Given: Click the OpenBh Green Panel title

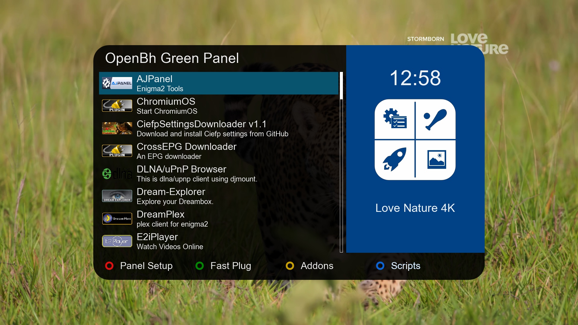Looking at the screenshot, I should 172,58.
